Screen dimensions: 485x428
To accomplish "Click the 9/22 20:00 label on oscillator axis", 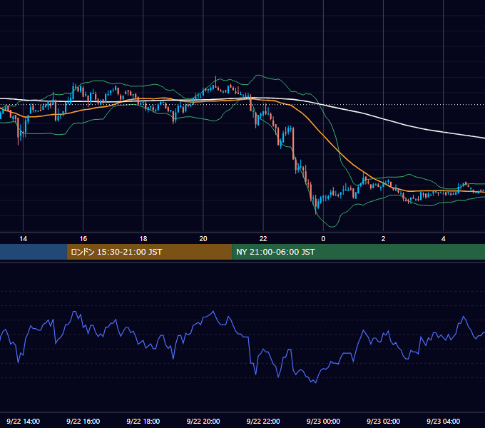I will [203, 421].
